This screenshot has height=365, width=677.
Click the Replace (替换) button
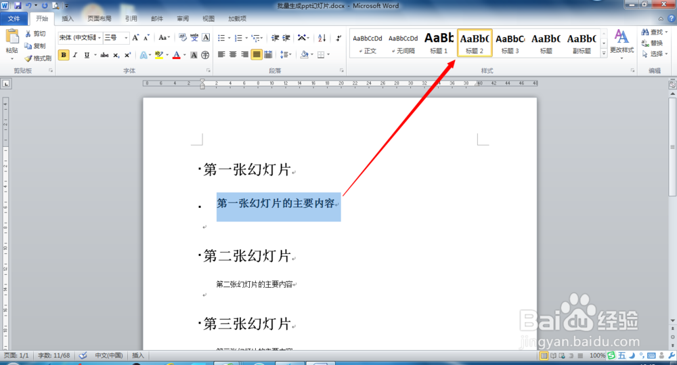coord(652,43)
